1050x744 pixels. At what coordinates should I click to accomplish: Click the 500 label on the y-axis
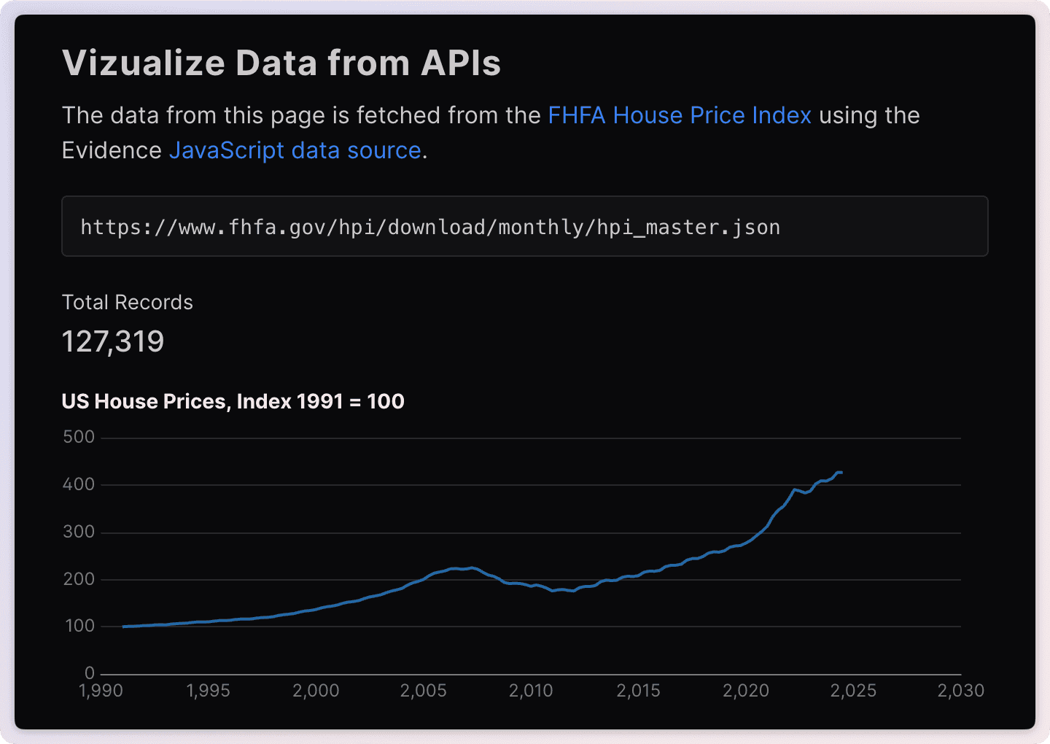pyautogui.click(x=79, y=437)
